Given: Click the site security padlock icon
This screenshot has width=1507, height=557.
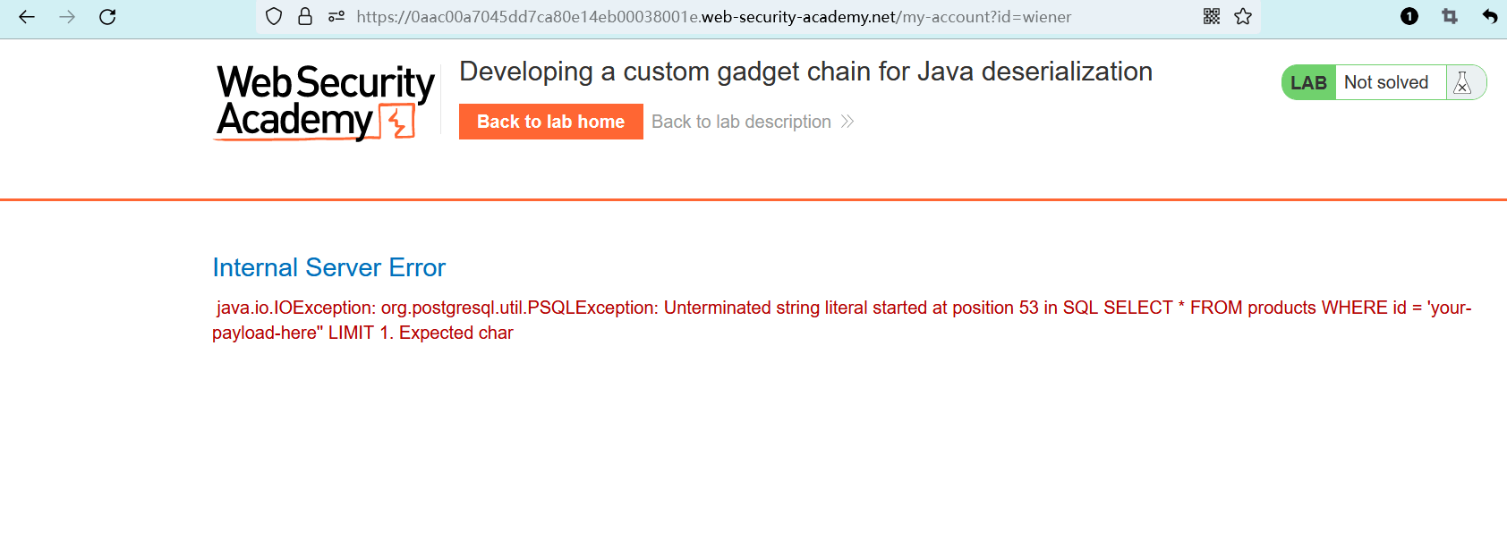Looking at the screenshot, I should [x=305, y=17].
